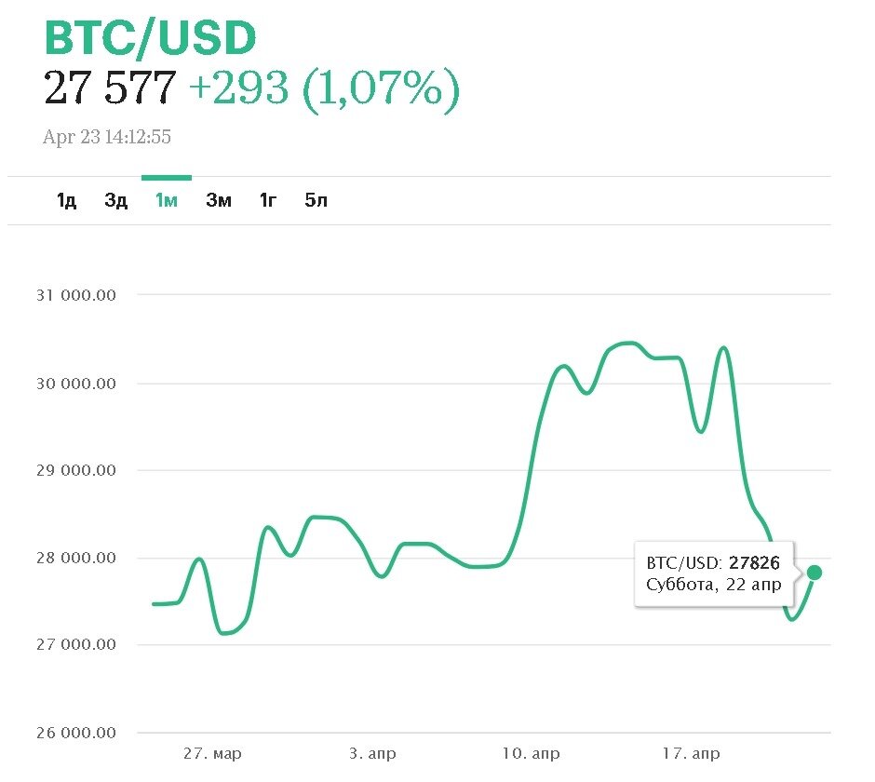This screenshot has height=782, width=875.
Task: Click the 10. апр date label
Action: (x=531, y=753)
